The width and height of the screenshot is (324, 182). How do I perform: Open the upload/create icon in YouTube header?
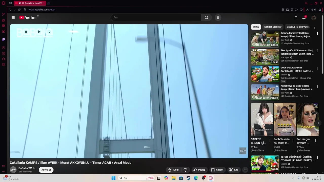pyautogui.click(x=296, y=17)
